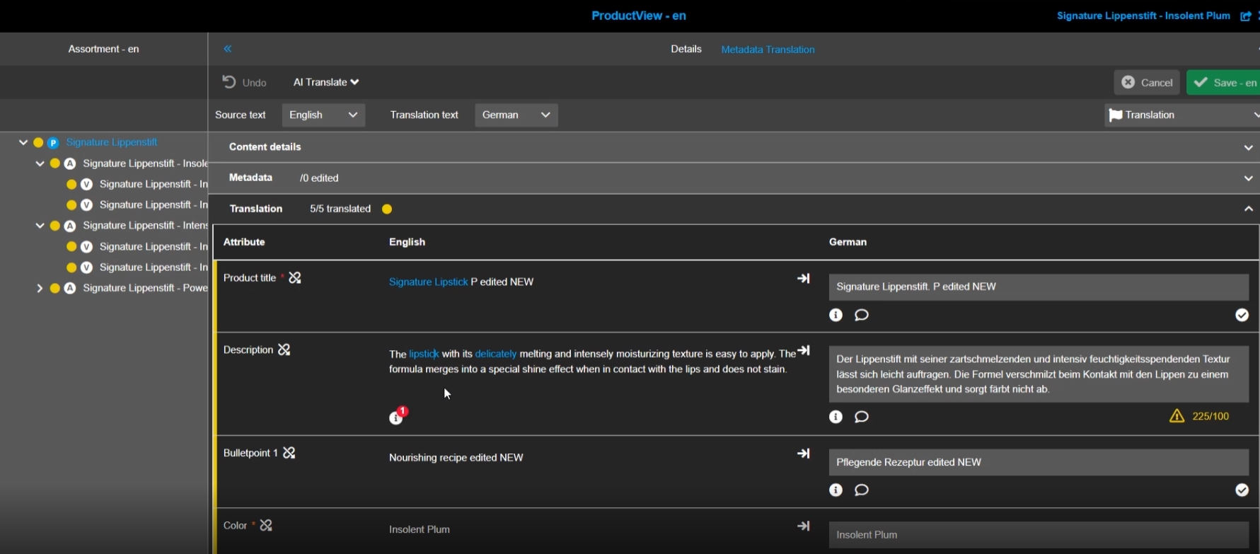
Task: Switch to the Details tab
Action: 686,50
